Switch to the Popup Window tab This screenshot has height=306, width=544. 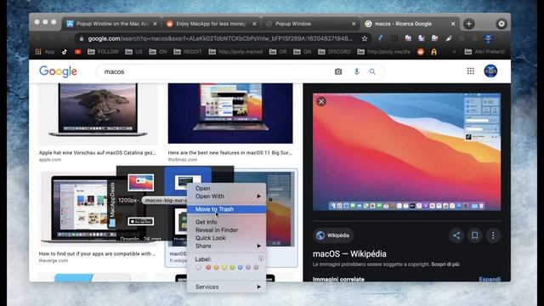pyautogui.click(x=309, y=24)
